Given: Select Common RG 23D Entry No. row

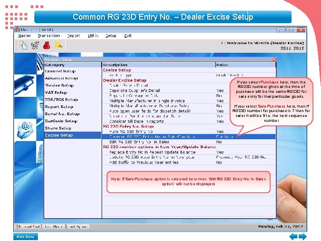Looking at the screenshot, I should pos(189,137).
